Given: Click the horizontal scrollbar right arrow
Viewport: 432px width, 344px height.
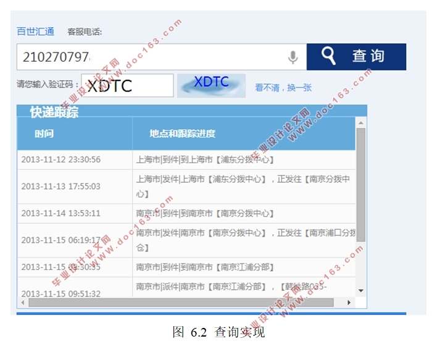Looking at the screenshot, I should click(349, 303).
